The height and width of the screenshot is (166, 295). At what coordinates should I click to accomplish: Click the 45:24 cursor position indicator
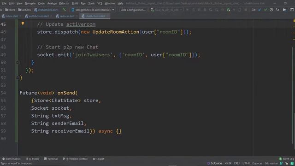coord(228,163)
